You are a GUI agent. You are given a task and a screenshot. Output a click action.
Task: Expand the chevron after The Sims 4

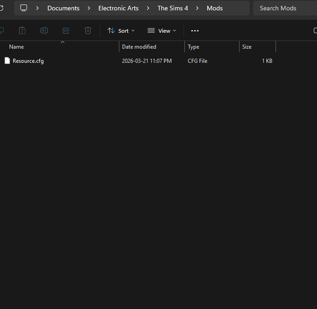tap(198, 8)
